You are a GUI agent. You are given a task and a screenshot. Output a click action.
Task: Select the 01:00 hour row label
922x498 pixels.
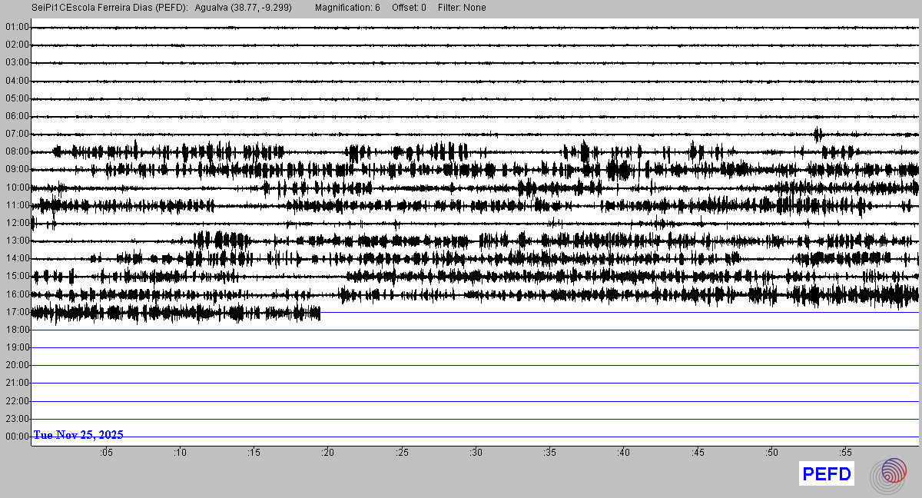tap(16, 27)
